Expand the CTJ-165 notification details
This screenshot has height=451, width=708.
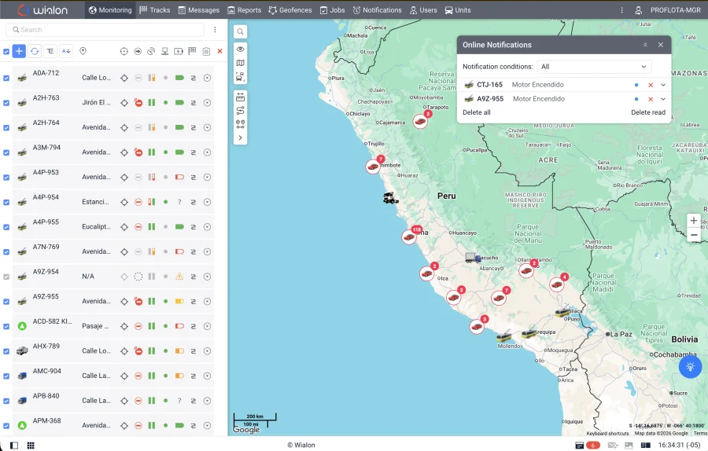(663, 85)
